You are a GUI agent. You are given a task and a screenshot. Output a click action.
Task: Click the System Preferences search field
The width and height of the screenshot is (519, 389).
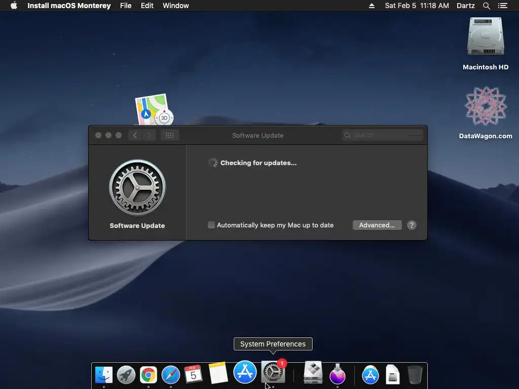[x=383, y=135]
